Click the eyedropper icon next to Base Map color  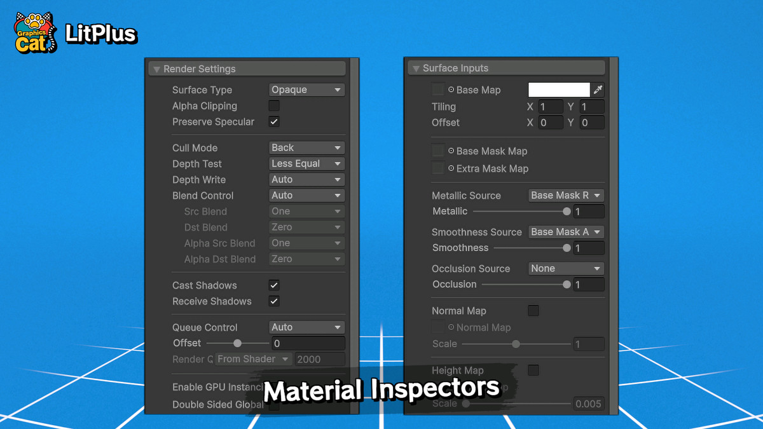(598, 90)
